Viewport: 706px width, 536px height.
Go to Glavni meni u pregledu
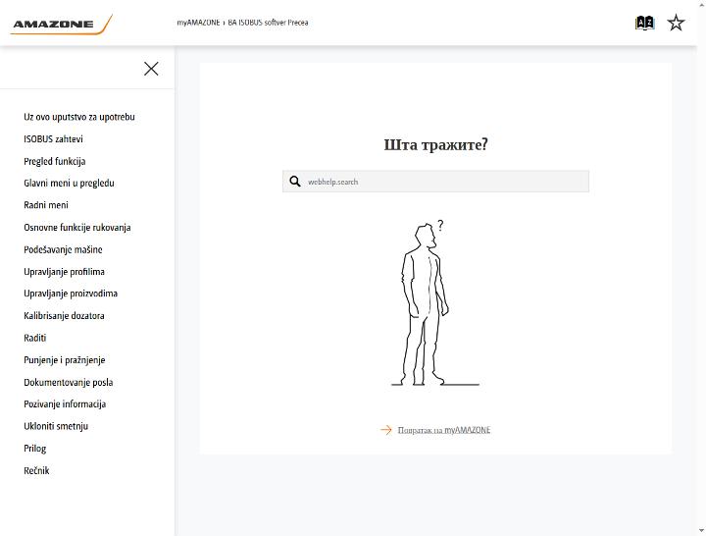(x=69, y=183)
